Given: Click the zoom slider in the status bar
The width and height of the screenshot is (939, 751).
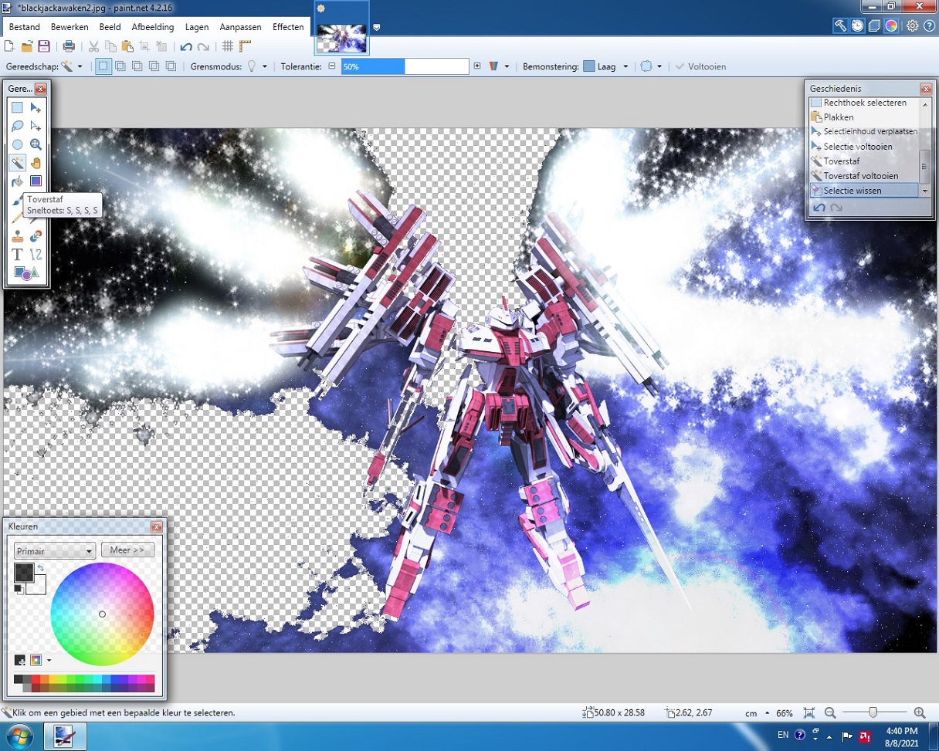Looking at the screenshot, I should click(x=874, y=713).
